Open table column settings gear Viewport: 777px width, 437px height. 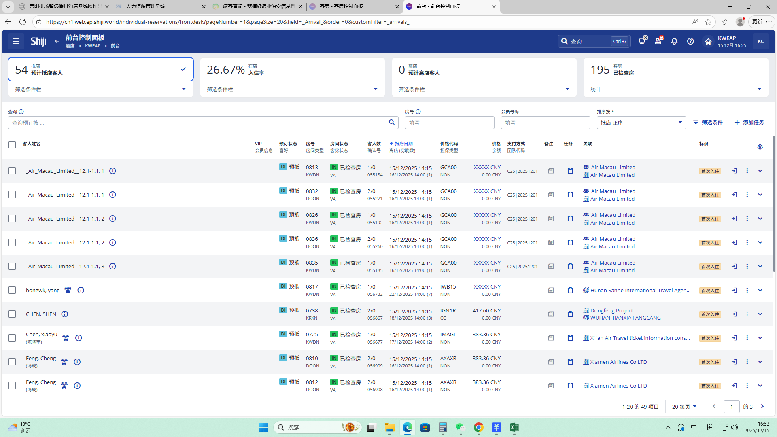(760, 147)
